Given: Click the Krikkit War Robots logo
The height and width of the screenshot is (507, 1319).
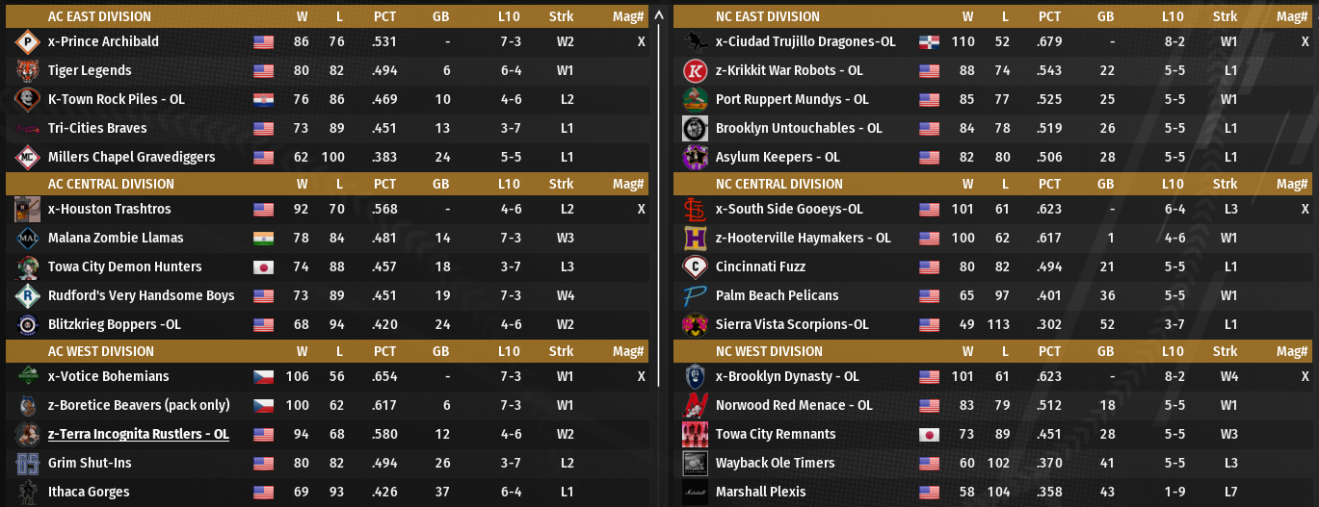Looking at the screenshot, I should coord(695,71).
